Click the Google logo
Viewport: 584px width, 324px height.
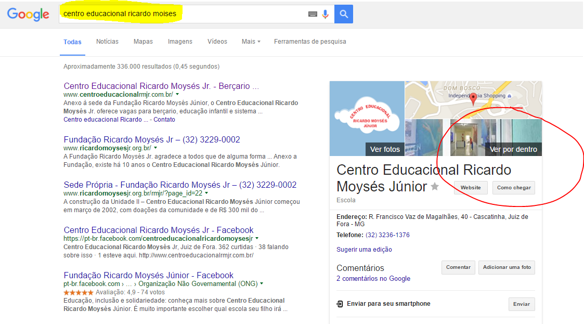[x=28, y=14]
